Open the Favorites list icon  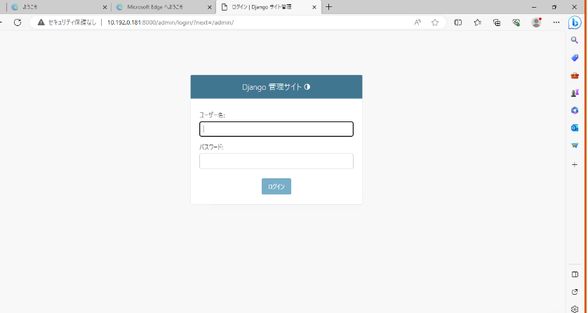coord(477,22)
